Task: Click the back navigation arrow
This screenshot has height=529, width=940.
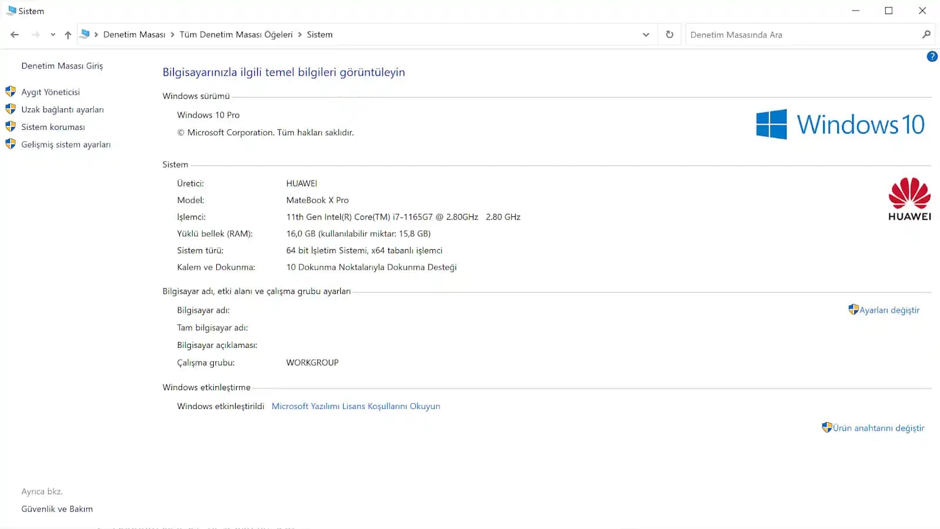Action: [x=15, y=35]
